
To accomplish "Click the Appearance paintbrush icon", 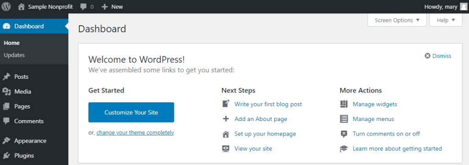I will pos(6,141).
